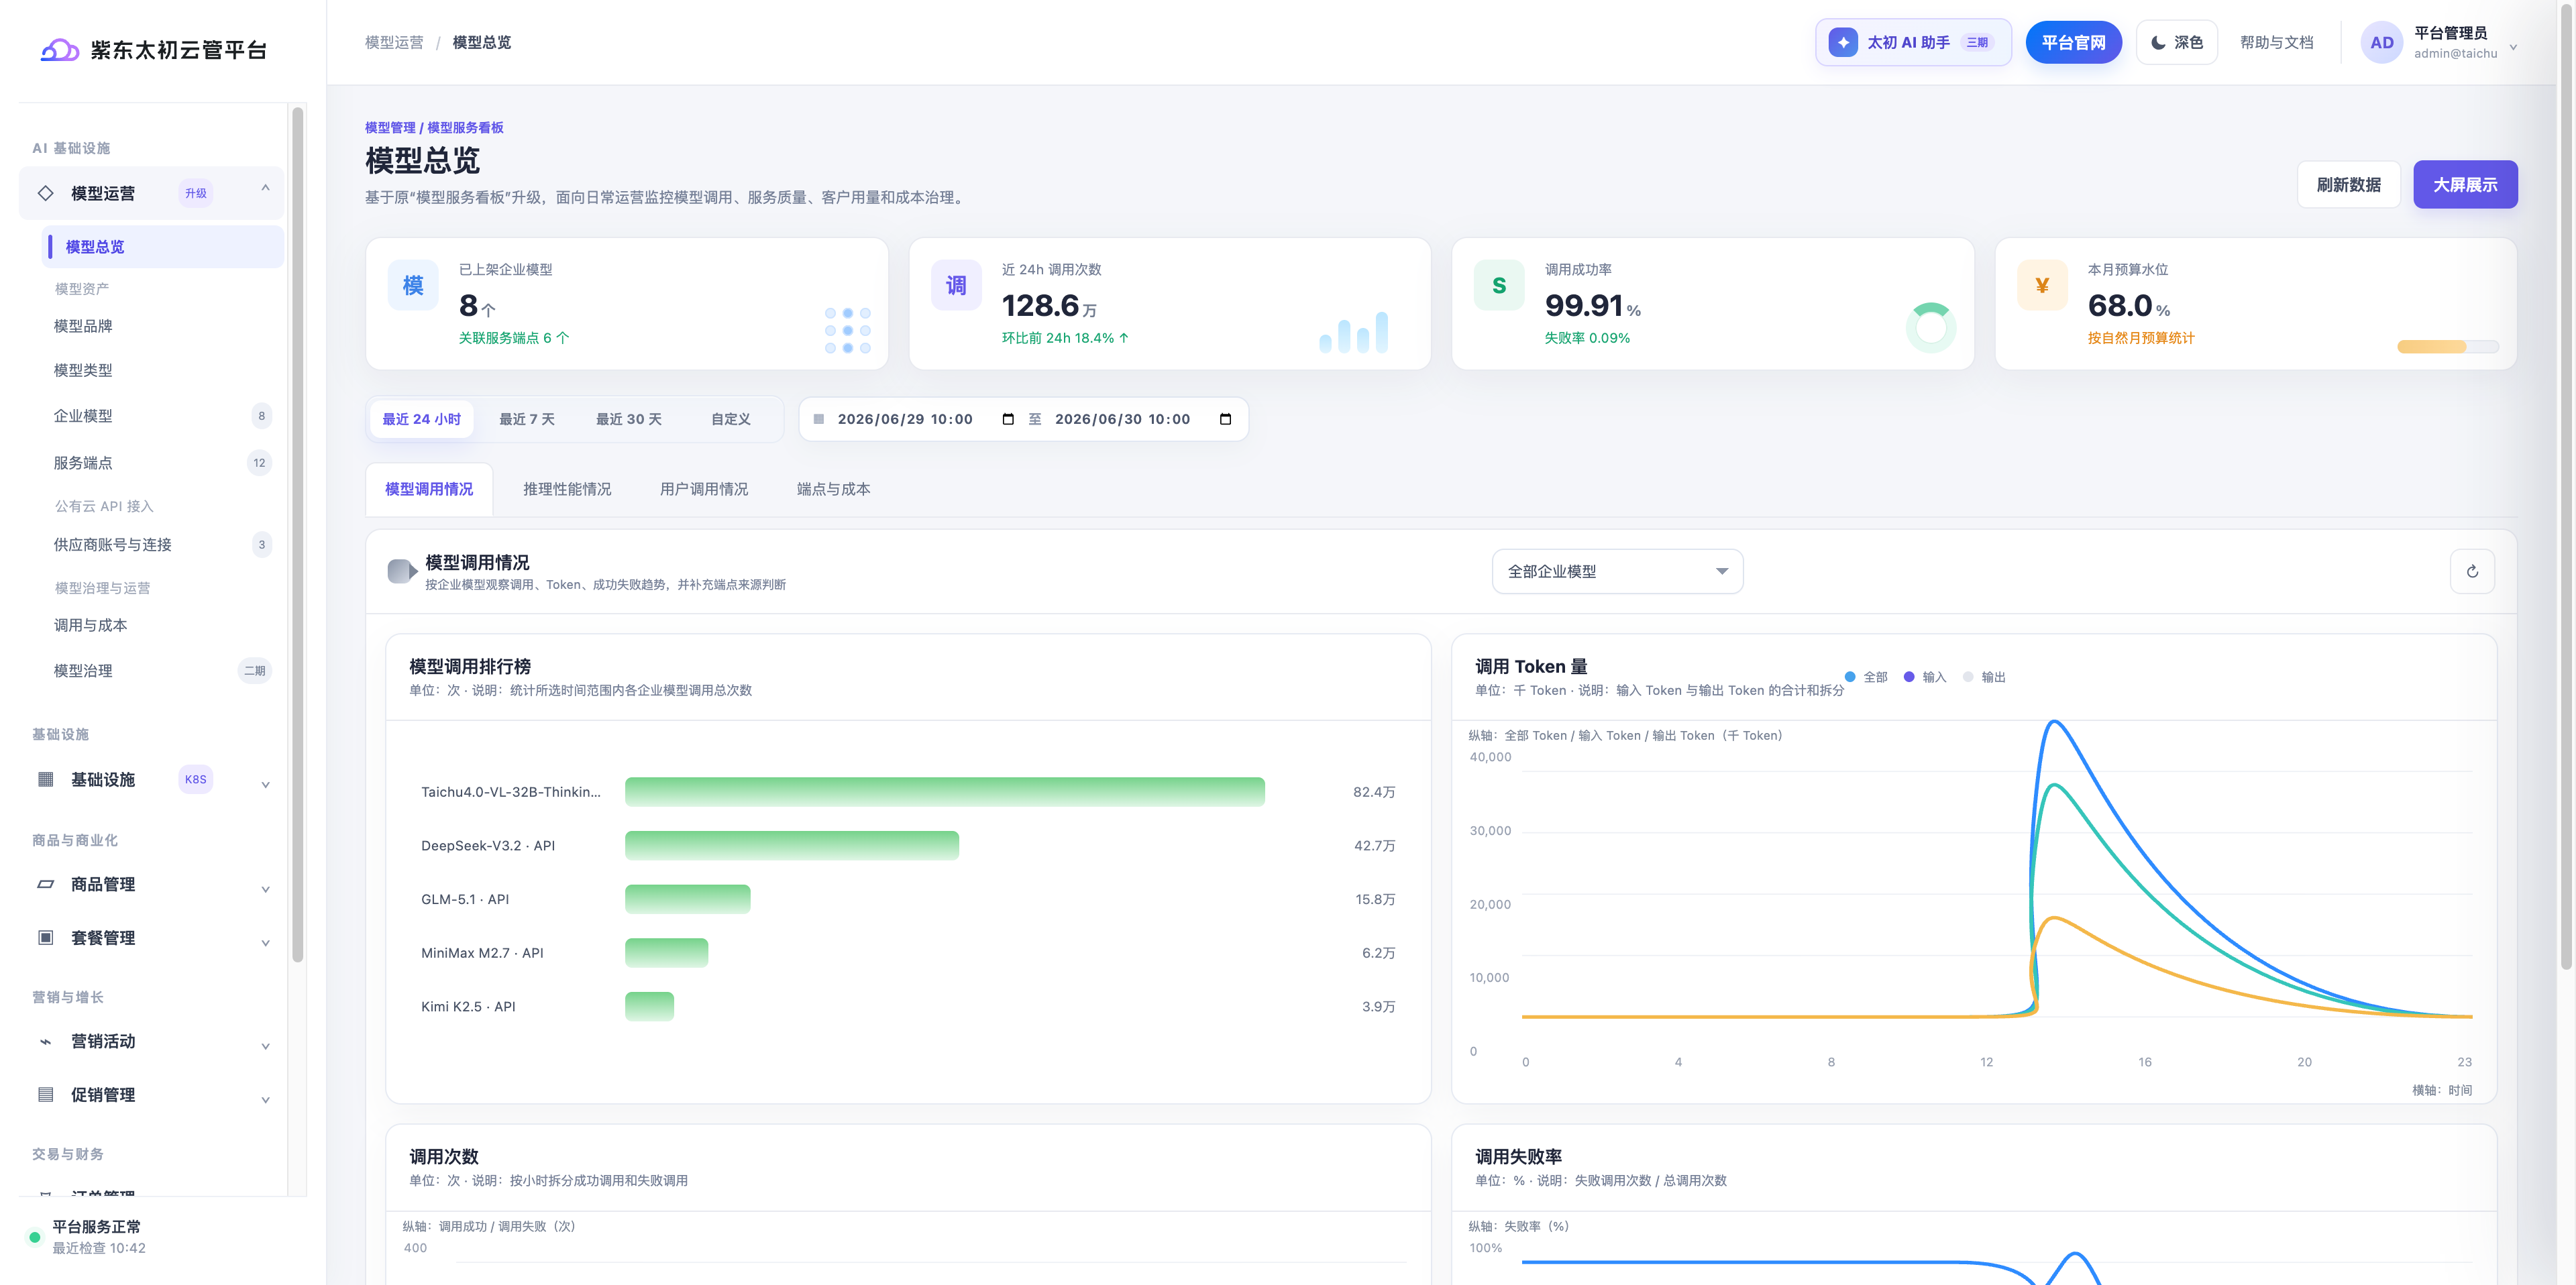Open the 太初 AI 助手 button
2576x1285 pixels.
[x=1913, y=42]
